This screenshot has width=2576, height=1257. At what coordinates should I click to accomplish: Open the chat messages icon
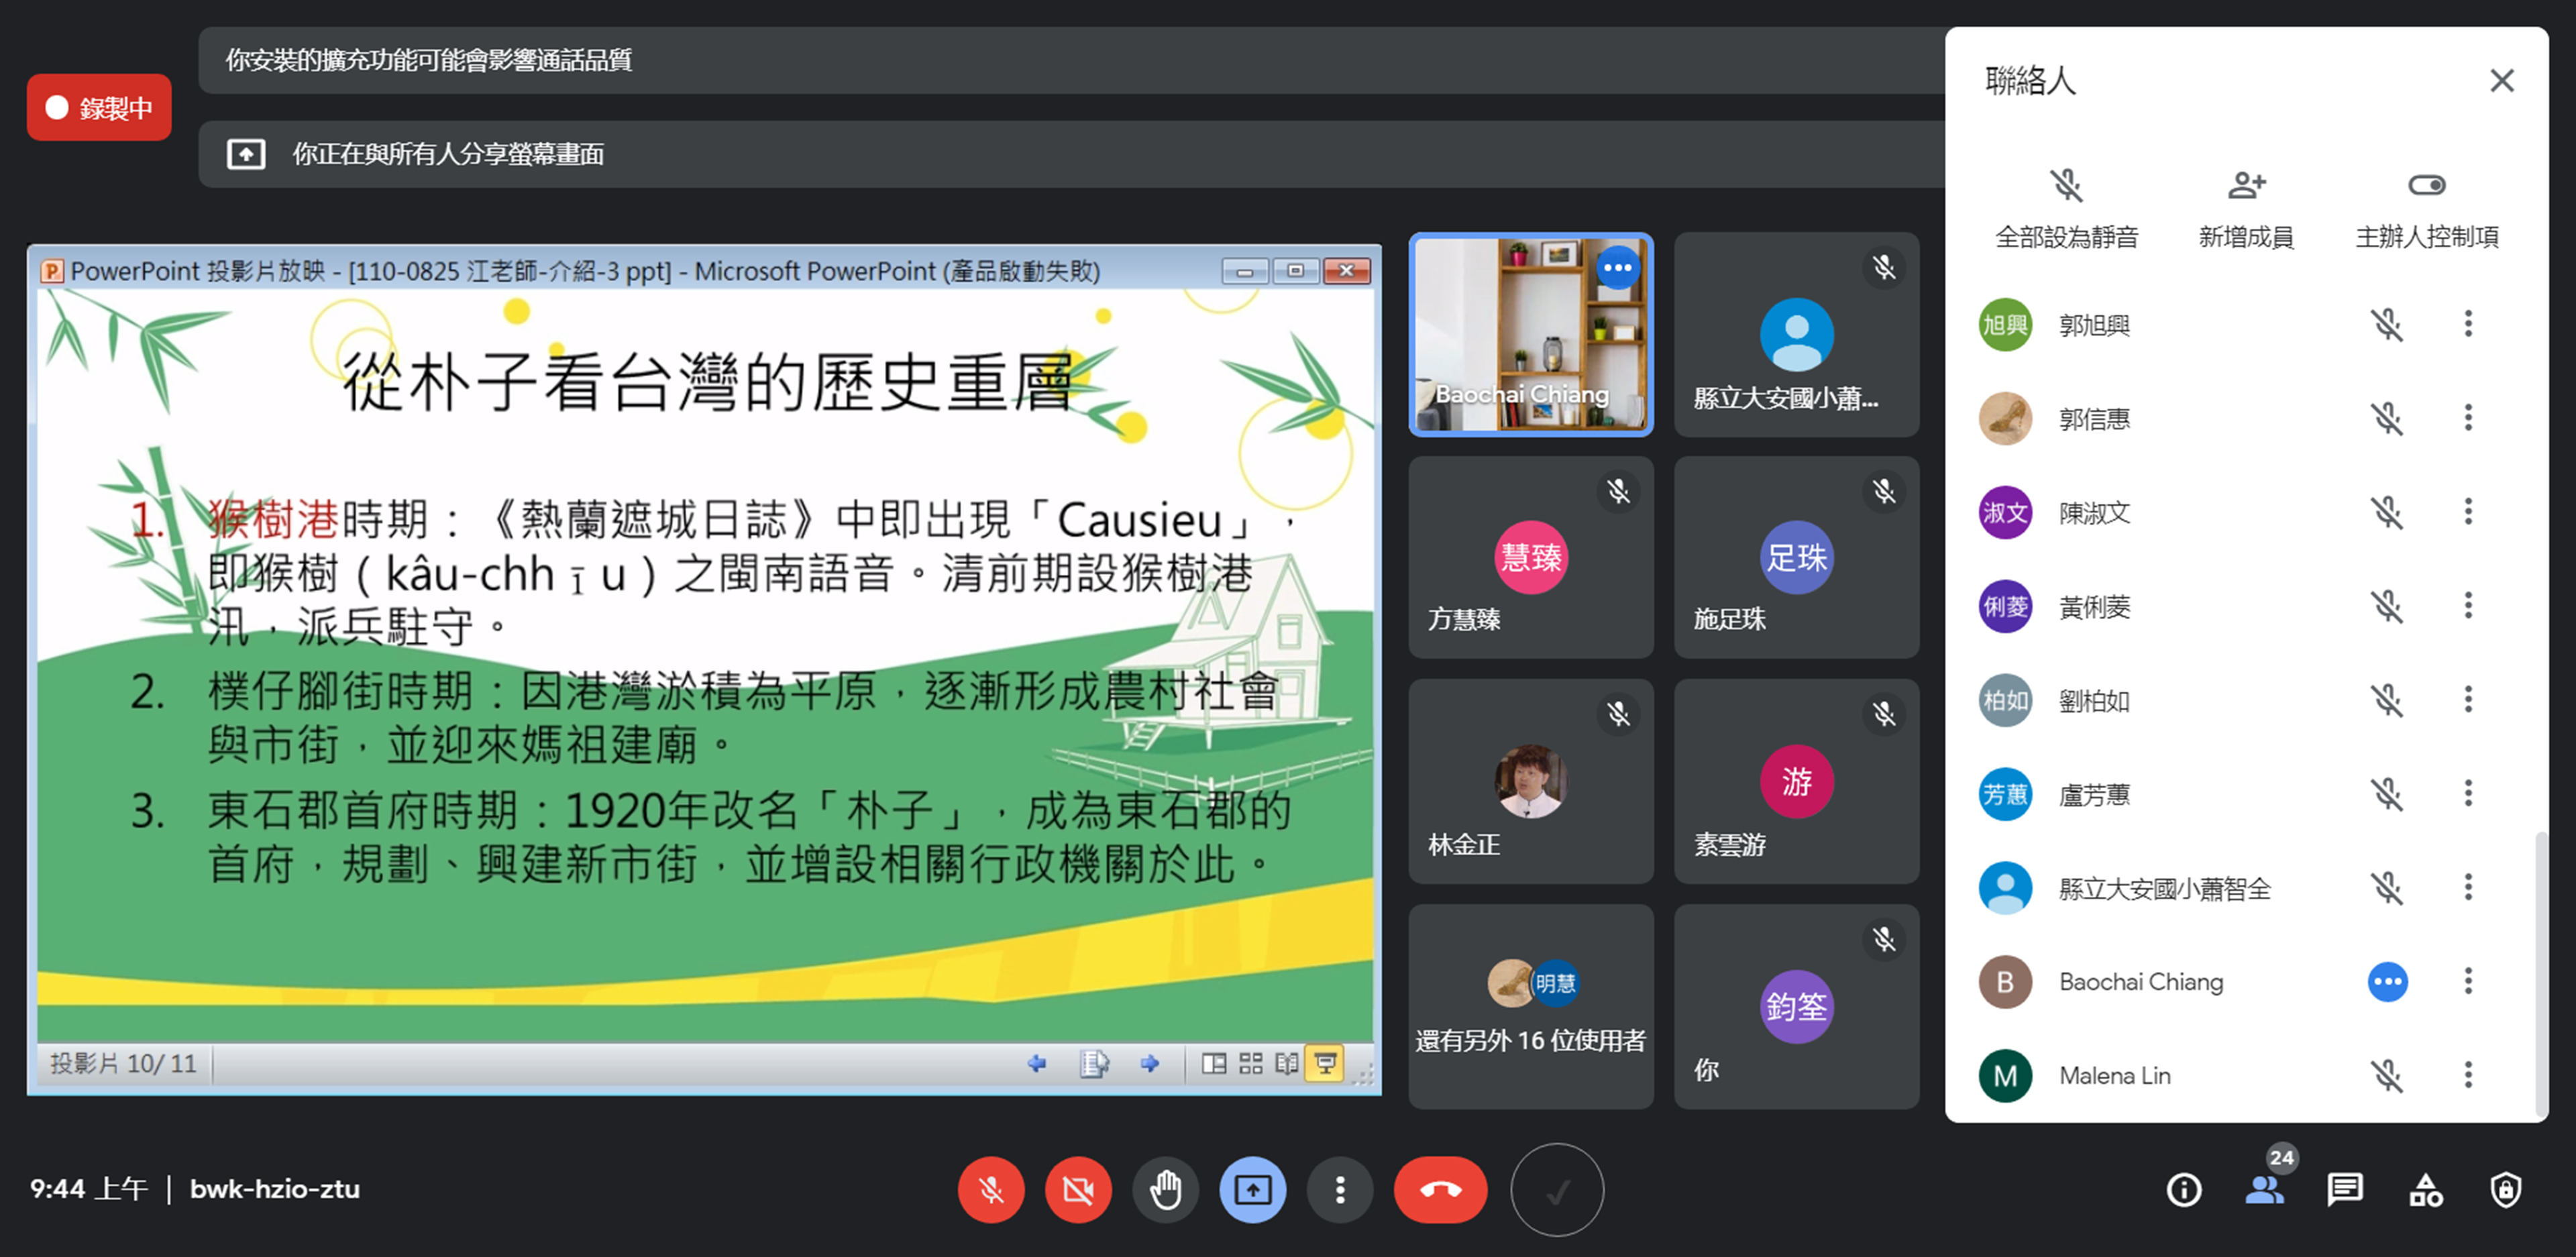(x=2344, y=1190)
